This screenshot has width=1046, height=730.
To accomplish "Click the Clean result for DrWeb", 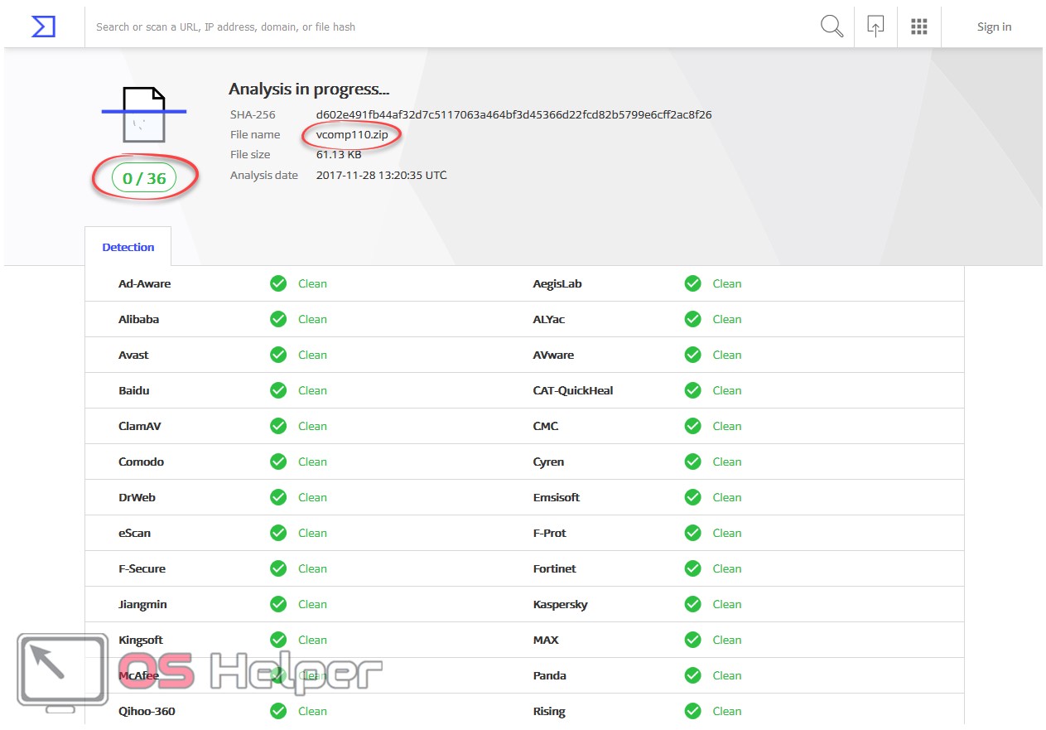I will (312, 497).
